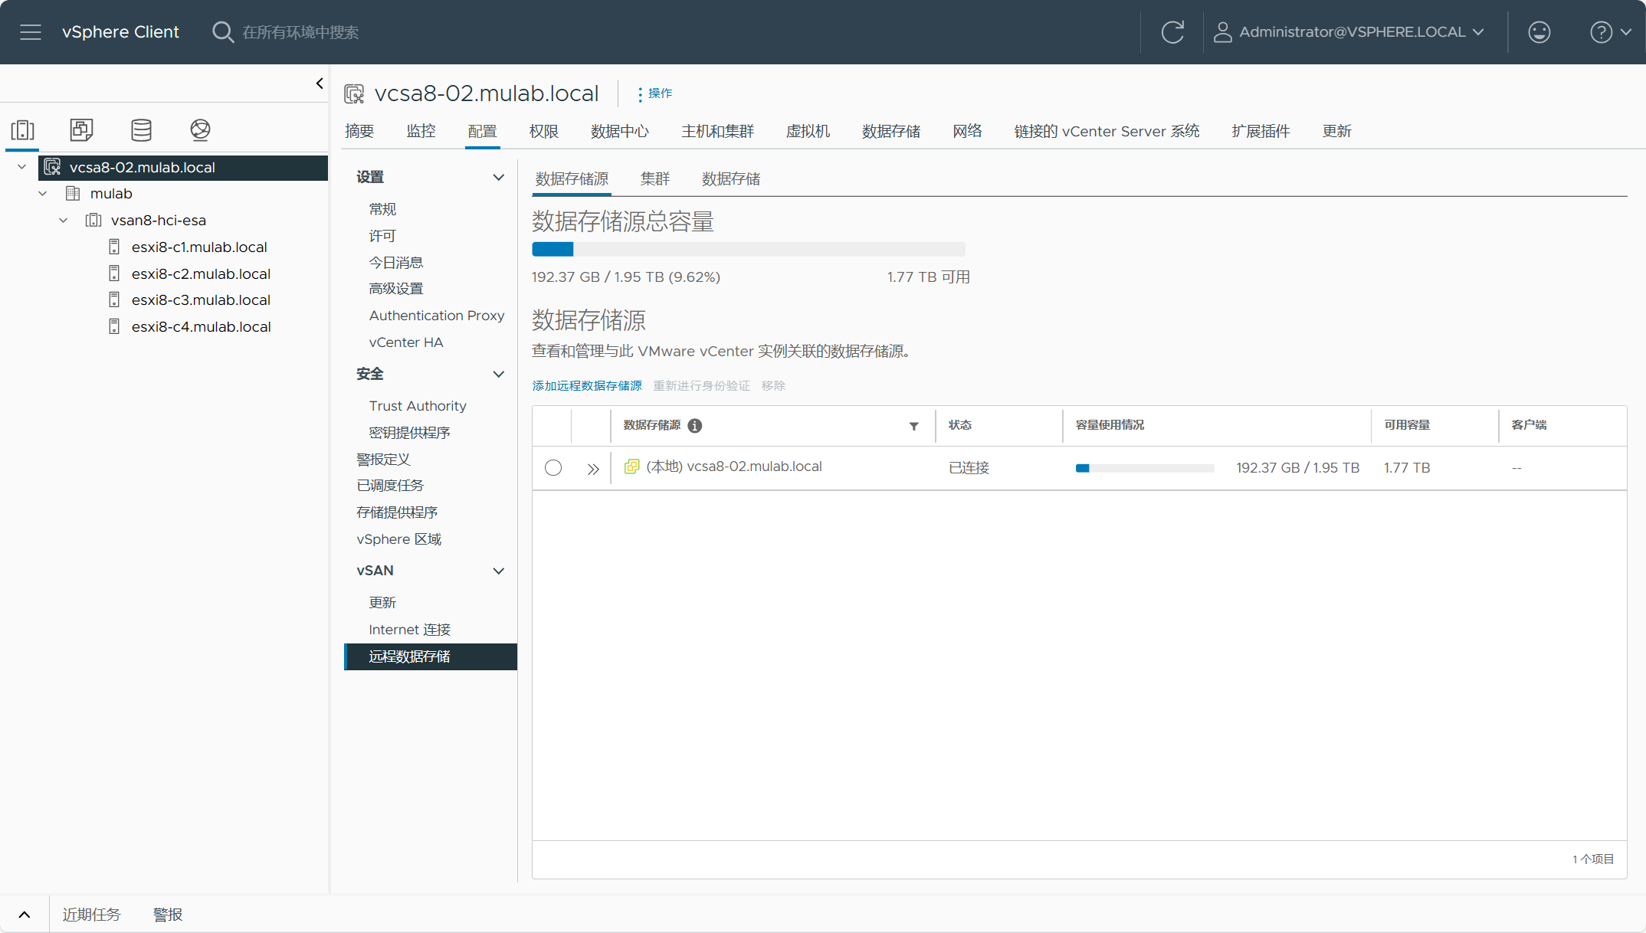Switch to the top 更新 tab
This screenshot has height=933, width=1646.
(1337, 131)
